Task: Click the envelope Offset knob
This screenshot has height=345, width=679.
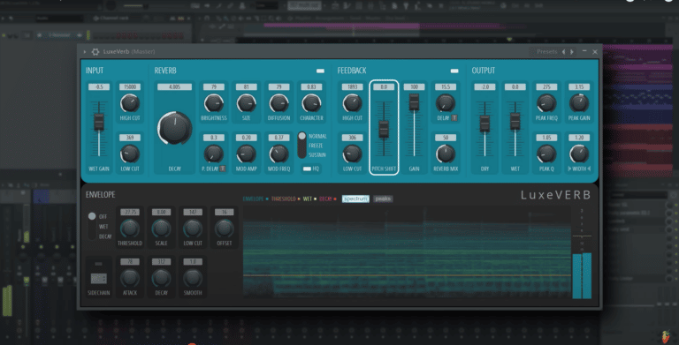Action: (x=224, y=229)
